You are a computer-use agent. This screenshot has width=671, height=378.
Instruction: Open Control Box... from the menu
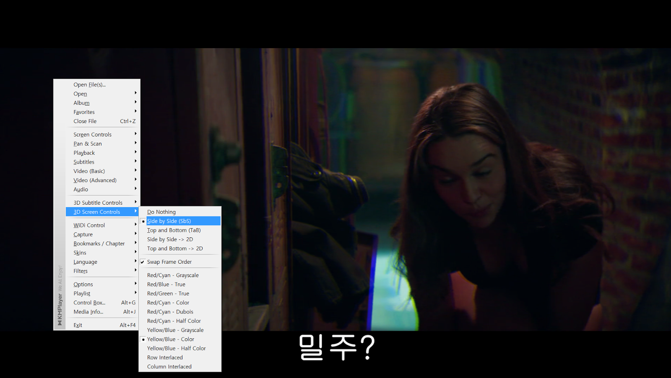102,303
